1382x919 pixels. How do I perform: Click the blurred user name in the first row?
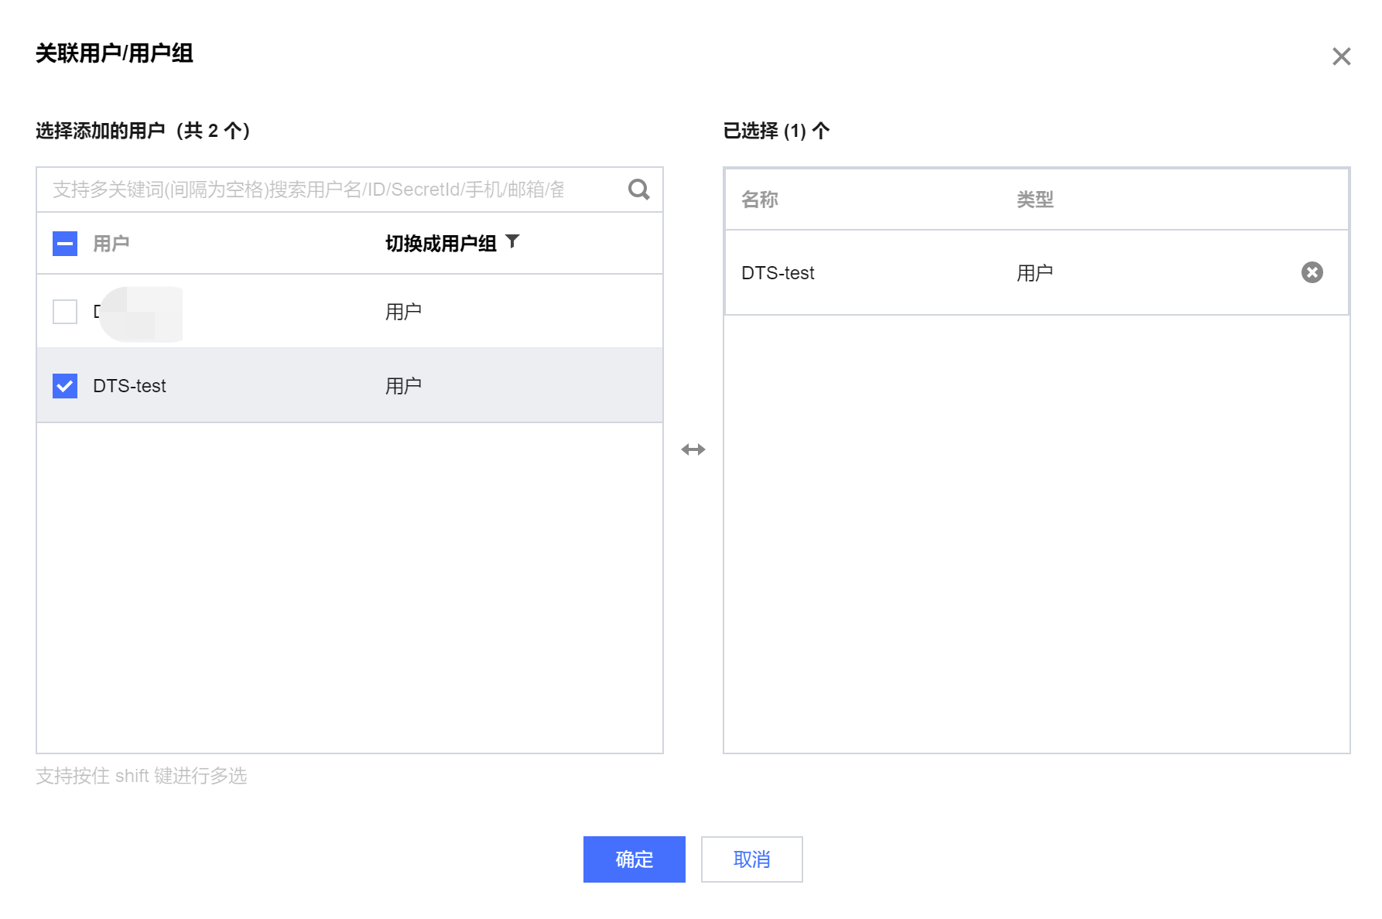[x=139, y=313]
